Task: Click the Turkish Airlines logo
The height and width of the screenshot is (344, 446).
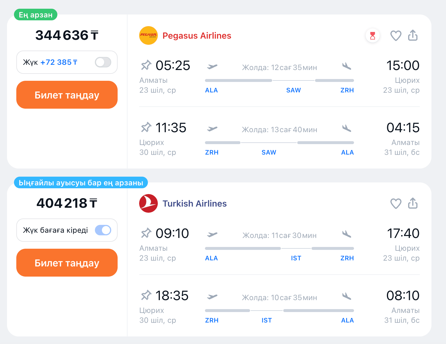Action: (148, 203)
